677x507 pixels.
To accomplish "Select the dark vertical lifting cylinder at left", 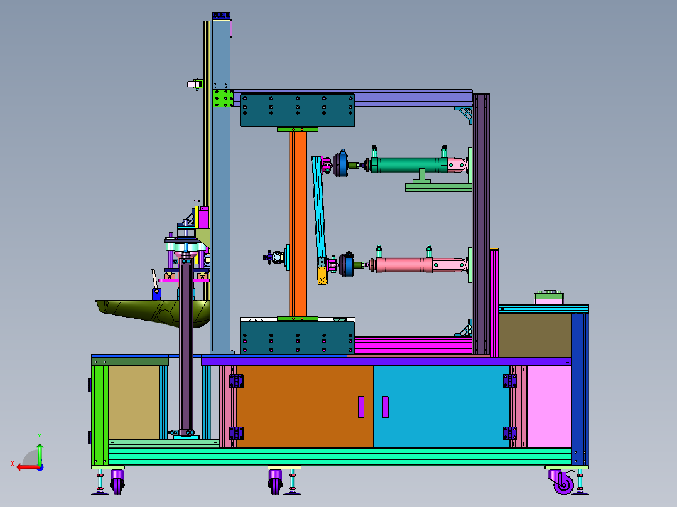I will [186, 346].
